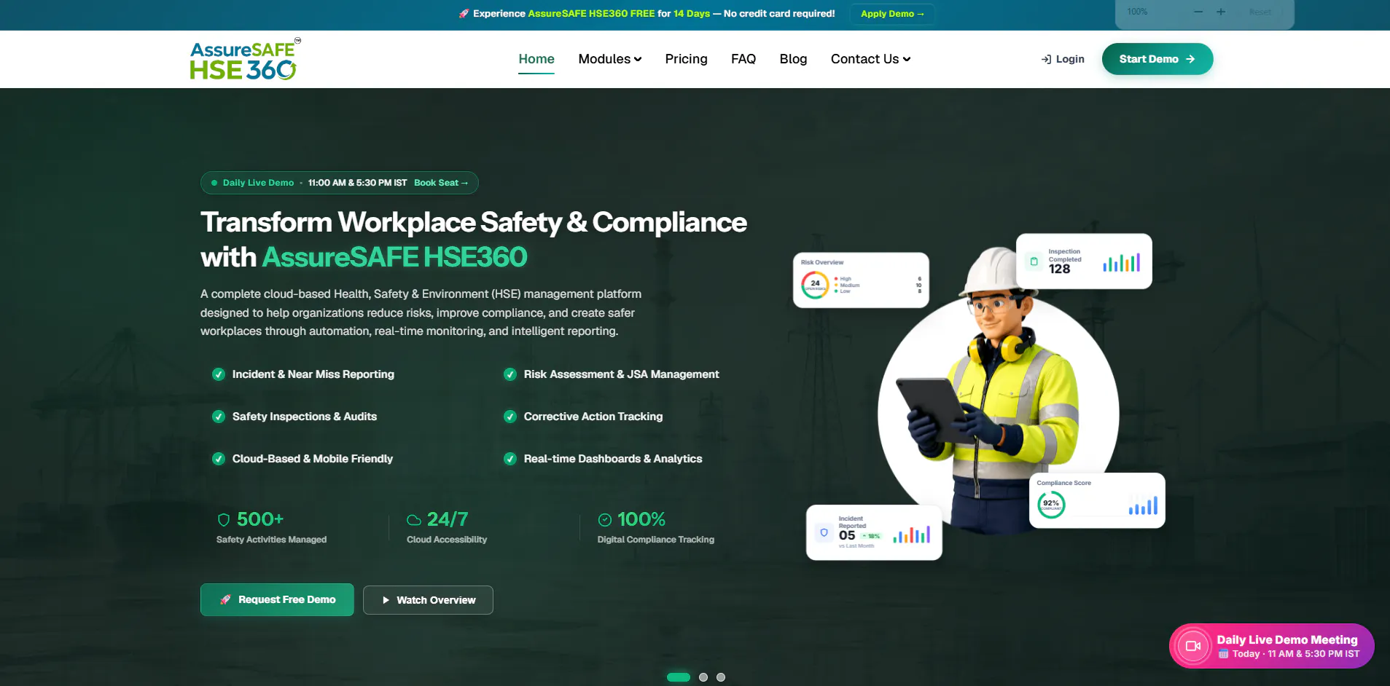Click the cloud icon beside 24/7
1390x686 pixels.
point(414,520)
